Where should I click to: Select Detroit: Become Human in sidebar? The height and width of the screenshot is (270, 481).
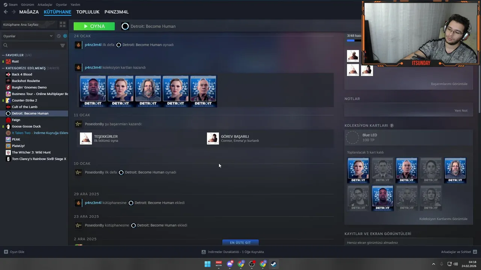point(34,113)
